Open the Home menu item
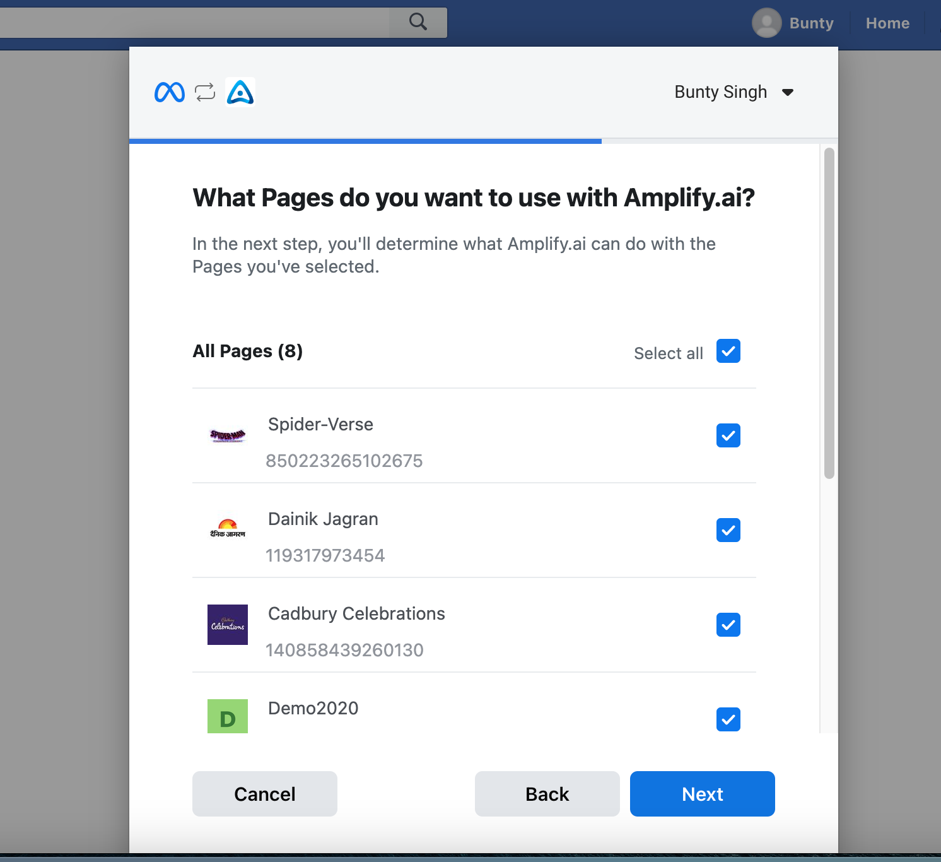Screen dimensions: 941x862 pyautogui.click(x=887, y=23)
